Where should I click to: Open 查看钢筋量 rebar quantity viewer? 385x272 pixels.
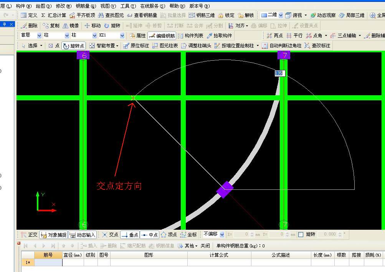coord(142,15)
